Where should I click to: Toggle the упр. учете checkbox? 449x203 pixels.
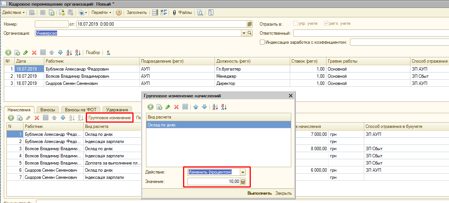[x=295, y=24]
